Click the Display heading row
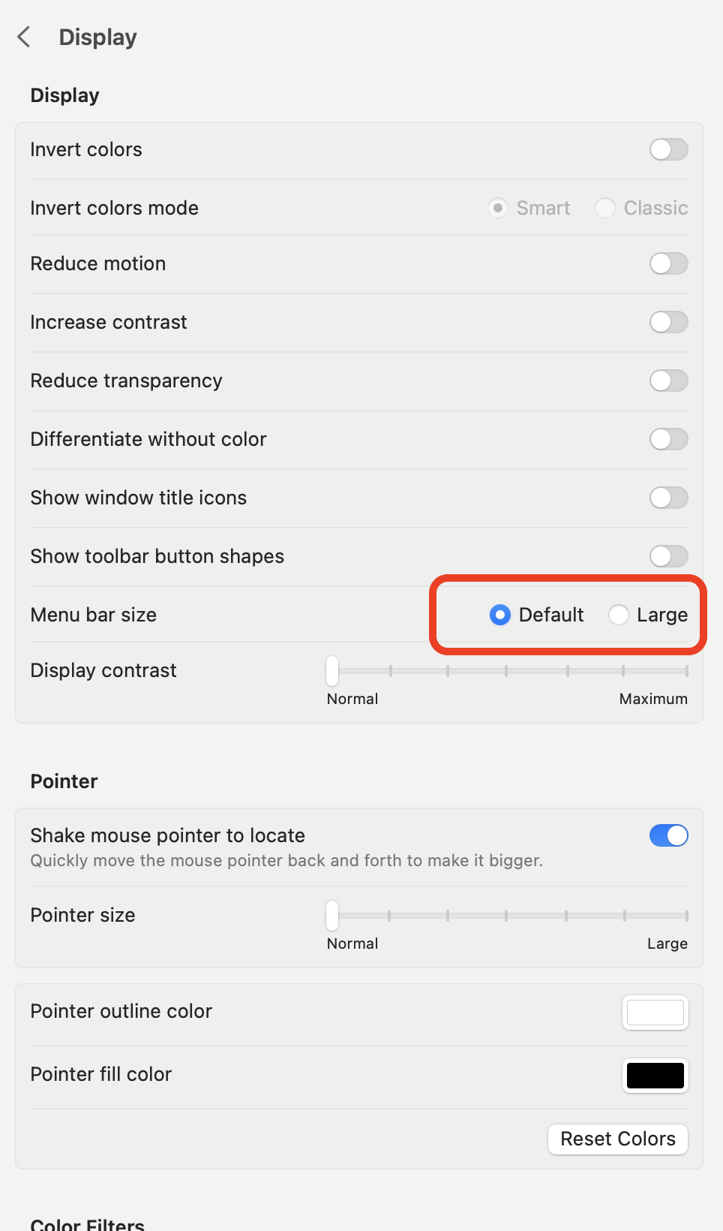Viewport: 723px width, 1231px height. click(x=64, y=95)
